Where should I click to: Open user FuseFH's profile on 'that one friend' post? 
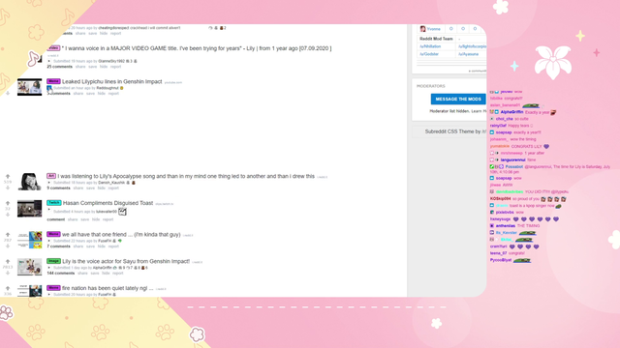tap(105, 241)
